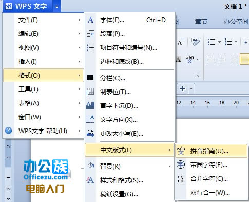The image size is (249, 202).
Task: Choose 更改大小写(E)... menu item
Action: pyautogui.click(x=130, y=134)
